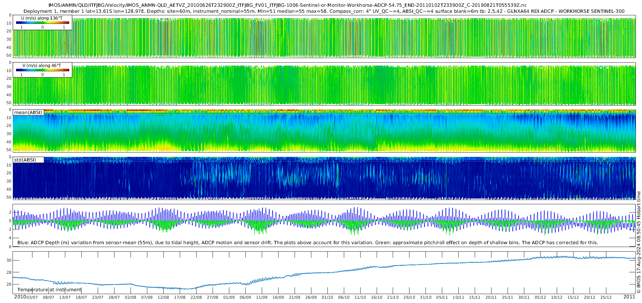The height and width of the screenshot is (303, 642).
Task: Click the NetCDF file path title text
Action: (287, 5)
